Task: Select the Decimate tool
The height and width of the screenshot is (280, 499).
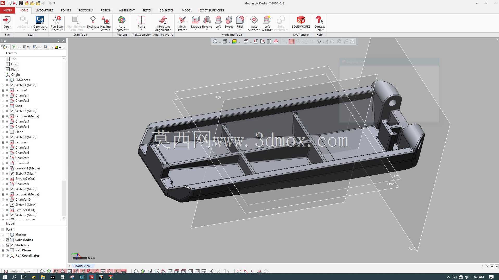Action: click(93, 22)
